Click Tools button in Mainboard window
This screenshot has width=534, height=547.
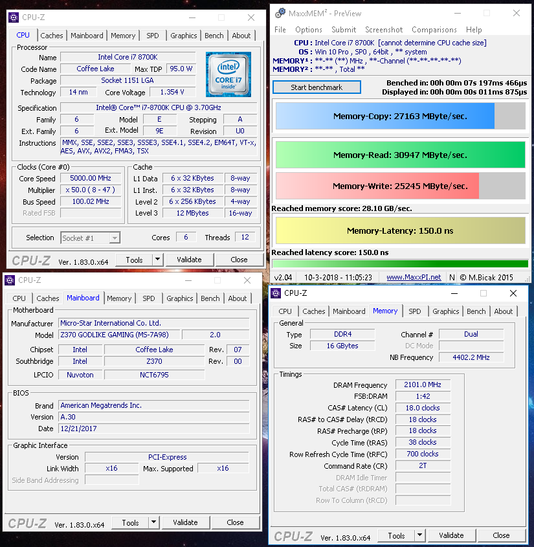[131, 522]
